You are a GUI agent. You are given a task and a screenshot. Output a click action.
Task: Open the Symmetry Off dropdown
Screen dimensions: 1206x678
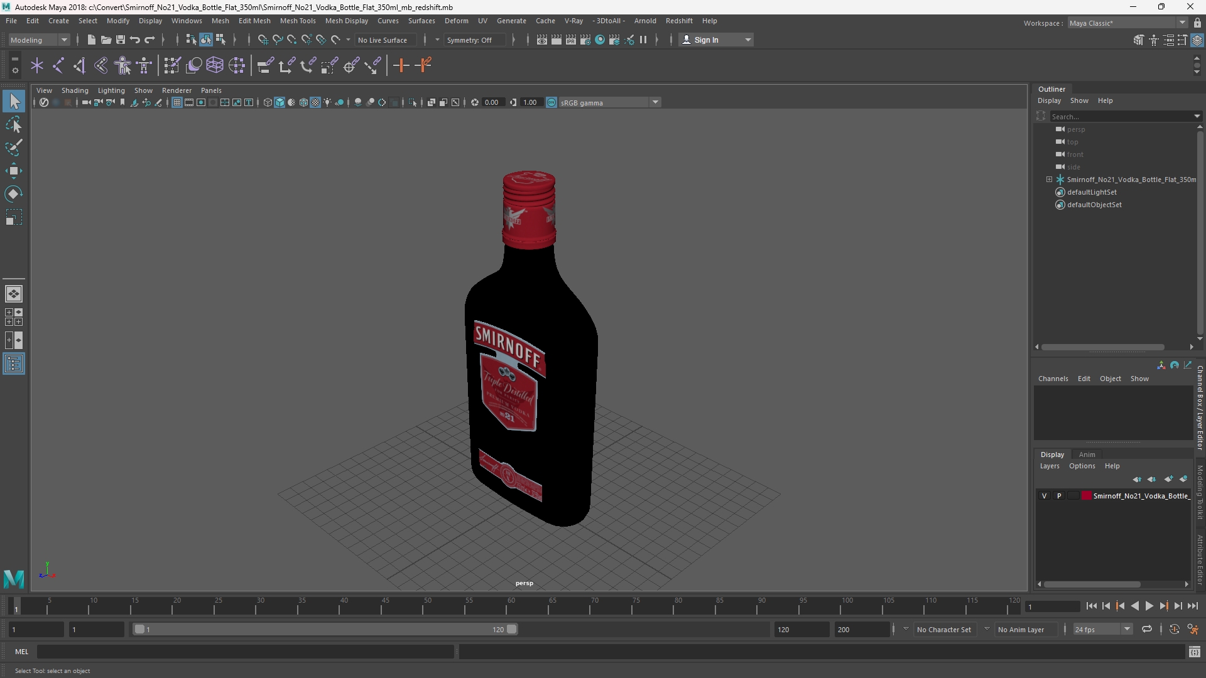(475, 40)
